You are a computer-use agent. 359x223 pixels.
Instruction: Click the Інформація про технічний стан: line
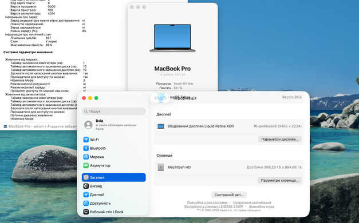tap(29, 34)
